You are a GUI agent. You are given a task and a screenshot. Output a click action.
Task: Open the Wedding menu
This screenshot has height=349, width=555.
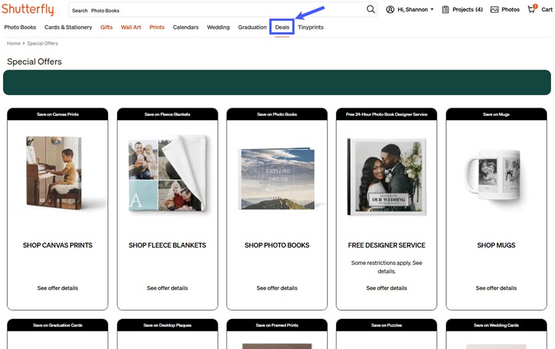pyautogui.click(x=218, y=27)
